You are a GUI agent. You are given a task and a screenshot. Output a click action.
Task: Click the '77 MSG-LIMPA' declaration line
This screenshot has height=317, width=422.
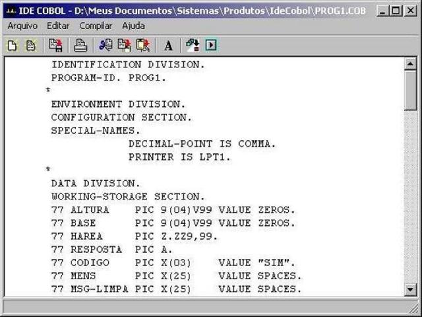tap(177, 289)
